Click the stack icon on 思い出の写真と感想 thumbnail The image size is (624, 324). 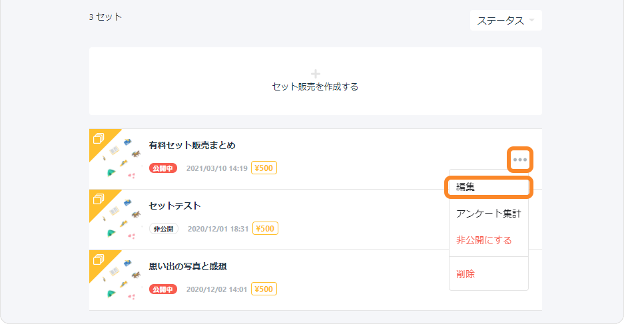[x=99, y=259]
